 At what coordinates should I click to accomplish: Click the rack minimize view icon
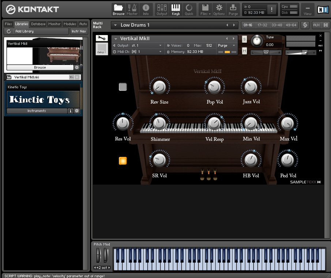[x=326, y=25]
